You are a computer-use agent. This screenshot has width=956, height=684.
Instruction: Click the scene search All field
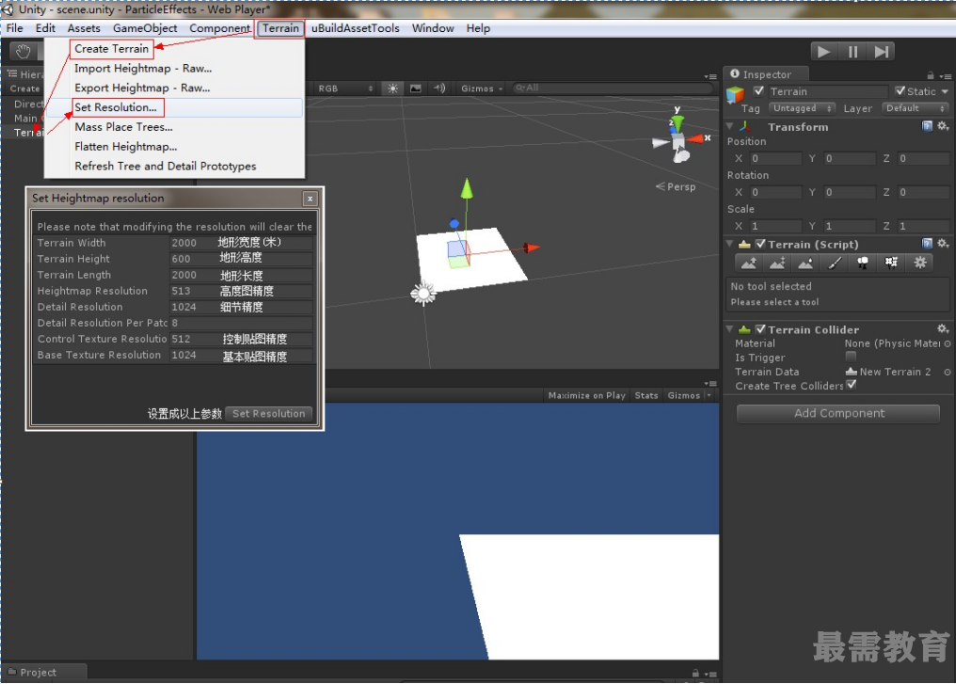(613, 88)
